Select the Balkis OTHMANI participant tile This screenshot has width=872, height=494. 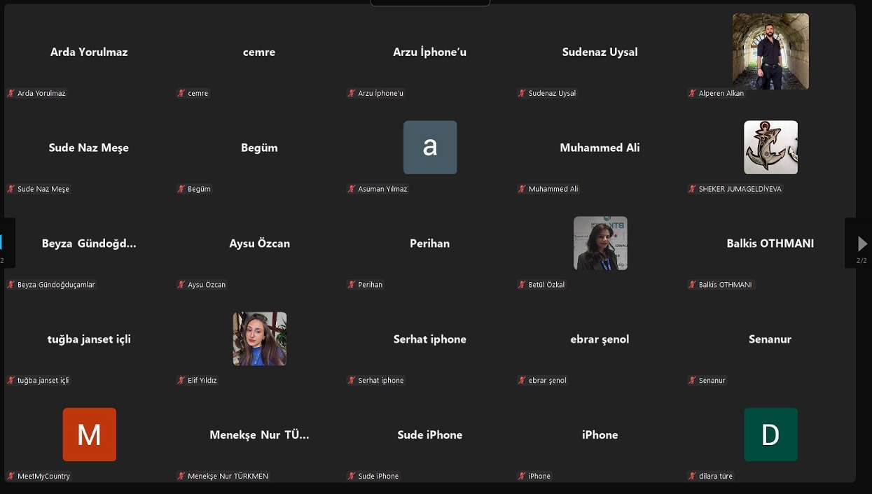(770, 244)
